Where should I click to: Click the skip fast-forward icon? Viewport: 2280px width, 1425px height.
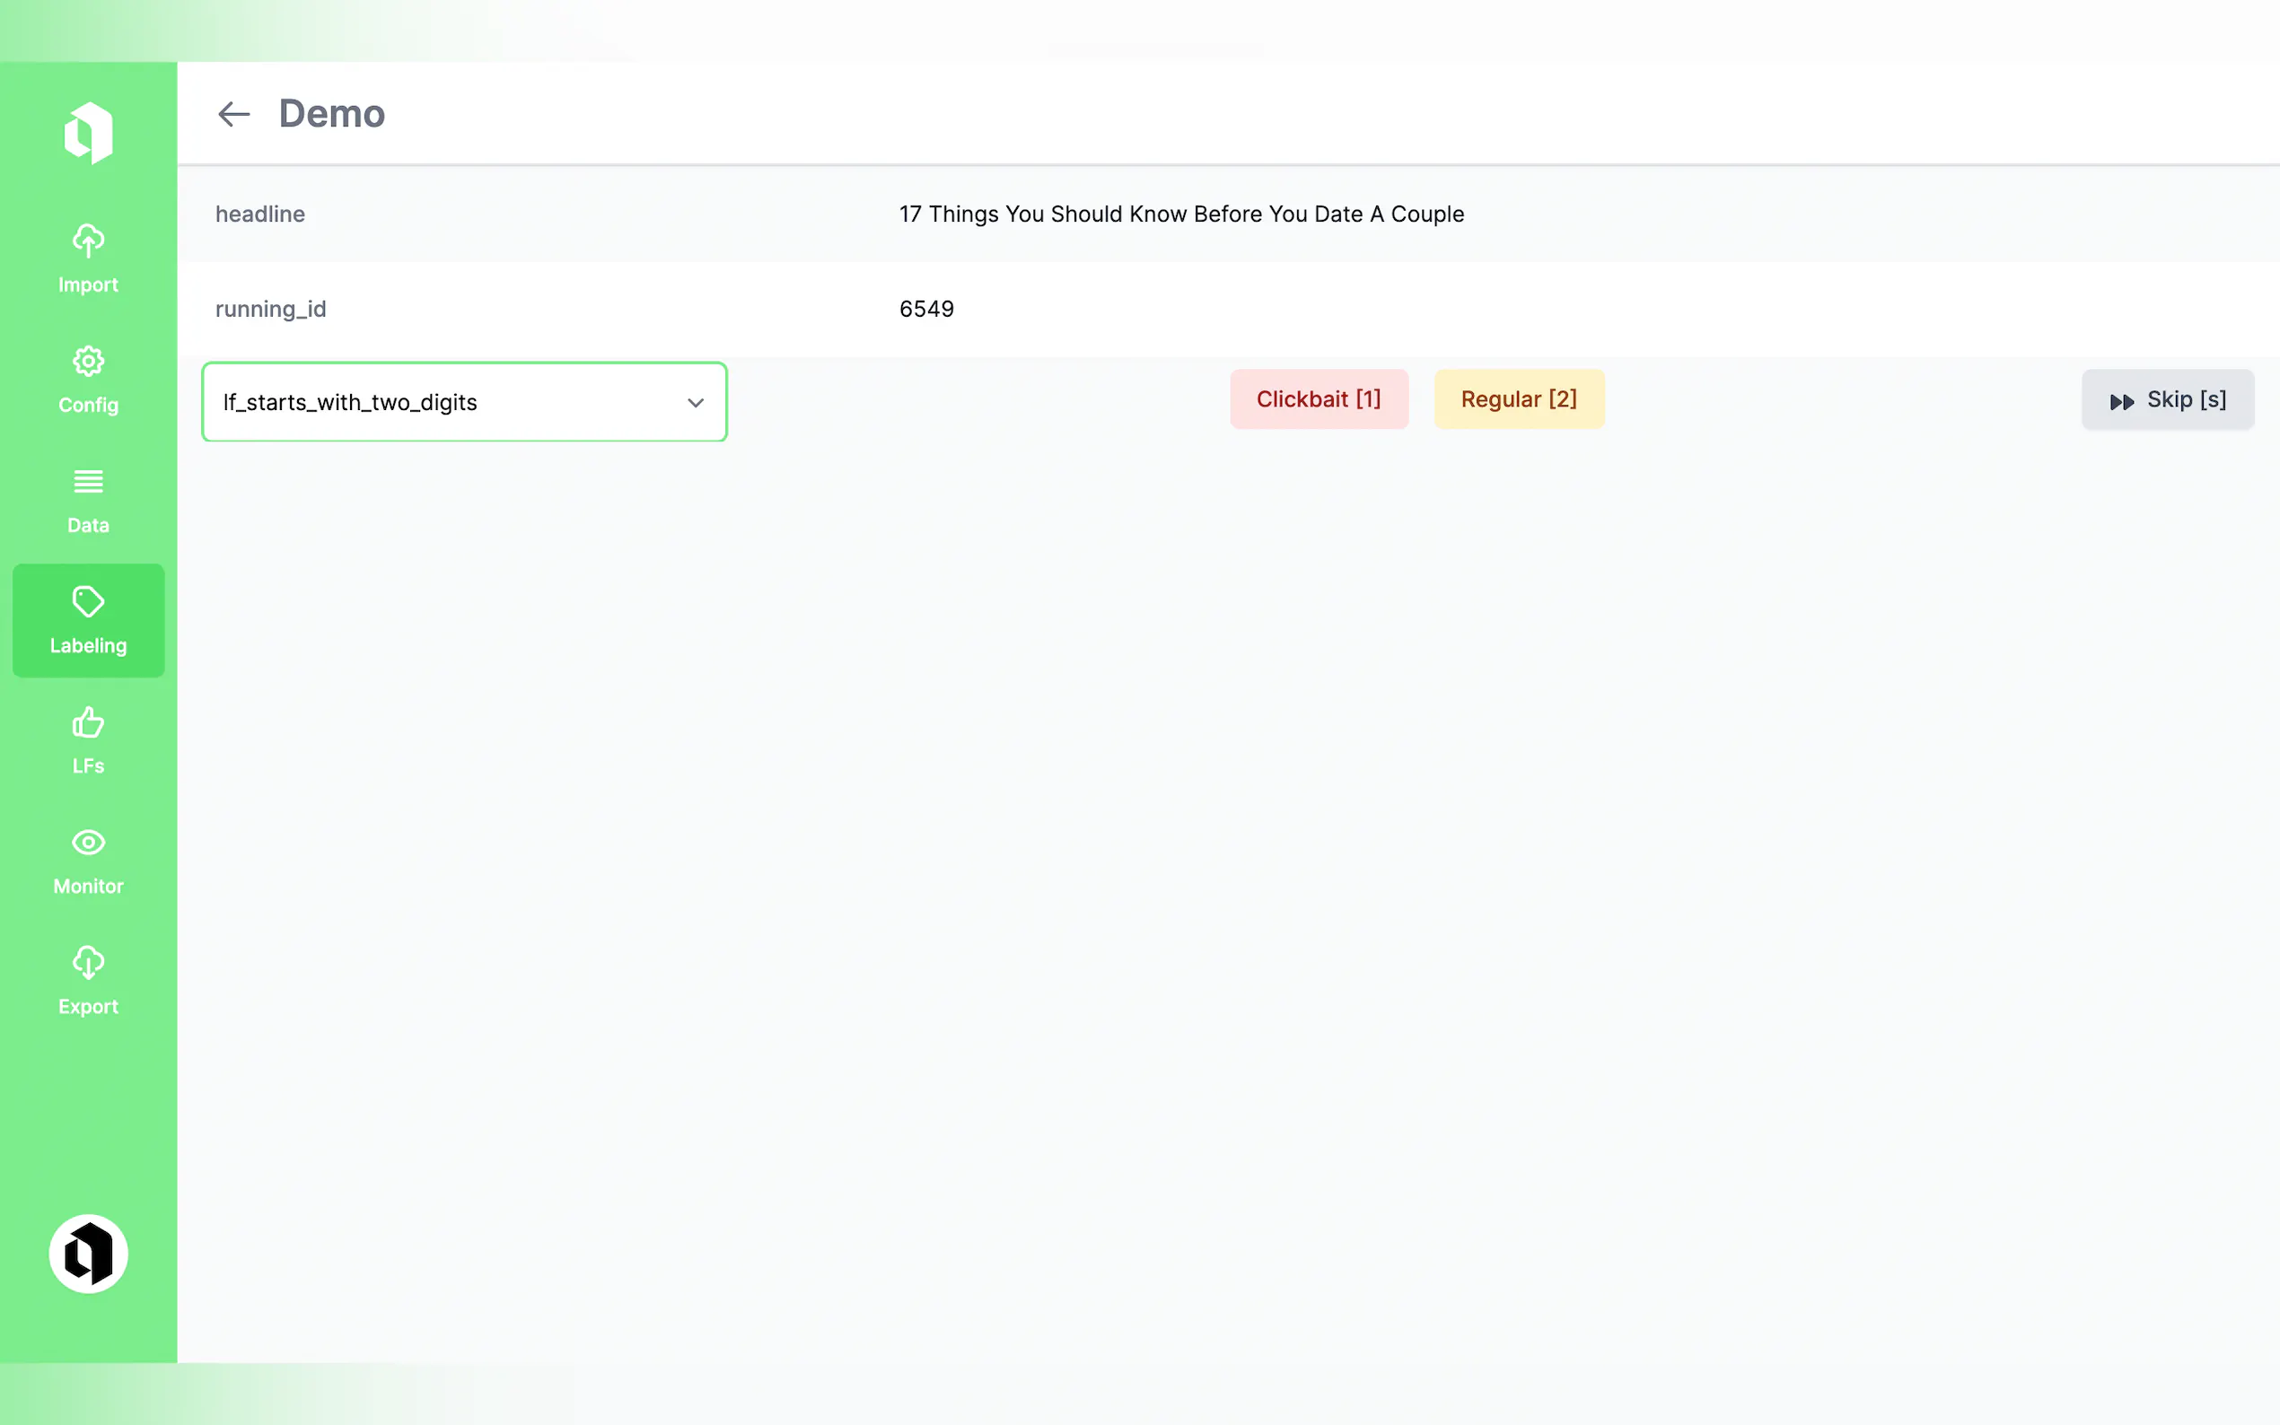click(2121, 401)
